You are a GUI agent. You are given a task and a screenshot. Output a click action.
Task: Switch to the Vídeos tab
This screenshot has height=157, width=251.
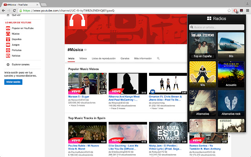pos(83,58)
